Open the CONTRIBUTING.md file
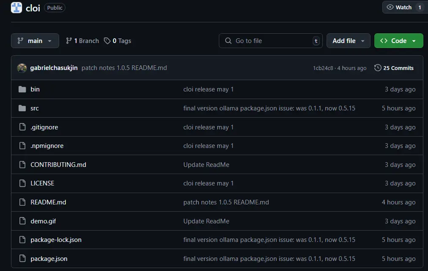This screenshot has height=271, width=428. (58, 165)
